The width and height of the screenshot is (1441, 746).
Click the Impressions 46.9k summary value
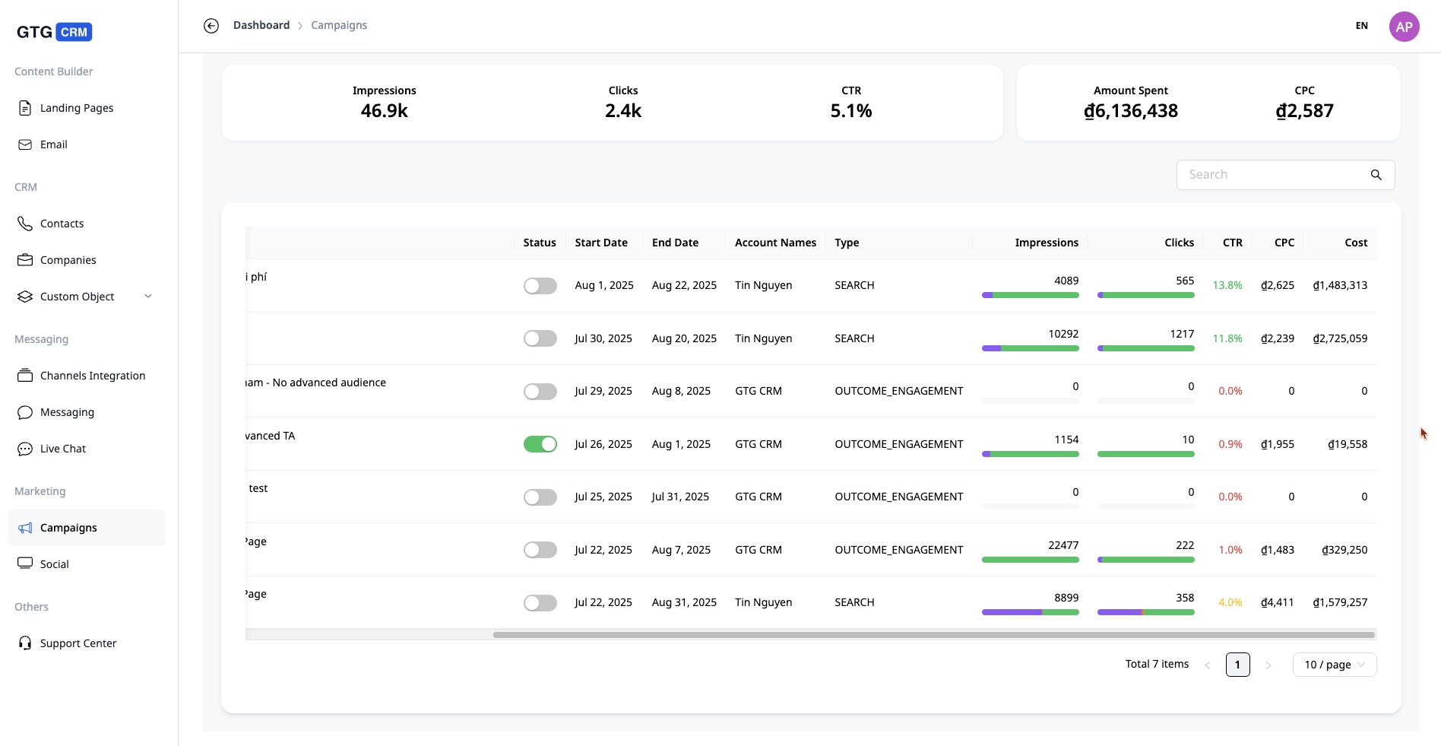[x=385, y=111]
